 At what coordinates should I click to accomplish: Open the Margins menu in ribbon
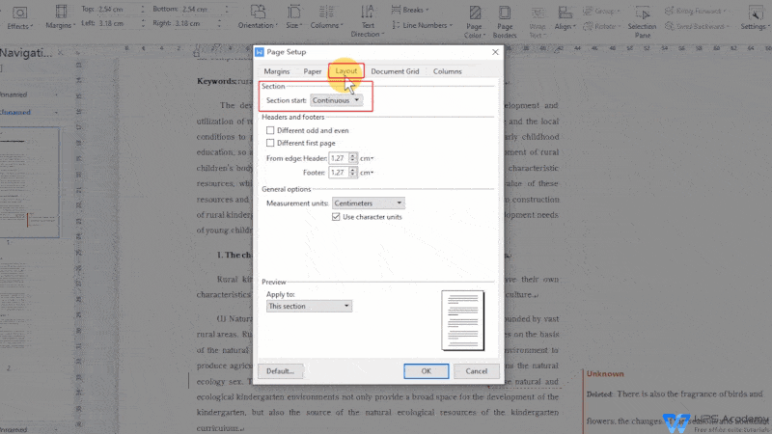pyautogui.click(x=61, y=17)
